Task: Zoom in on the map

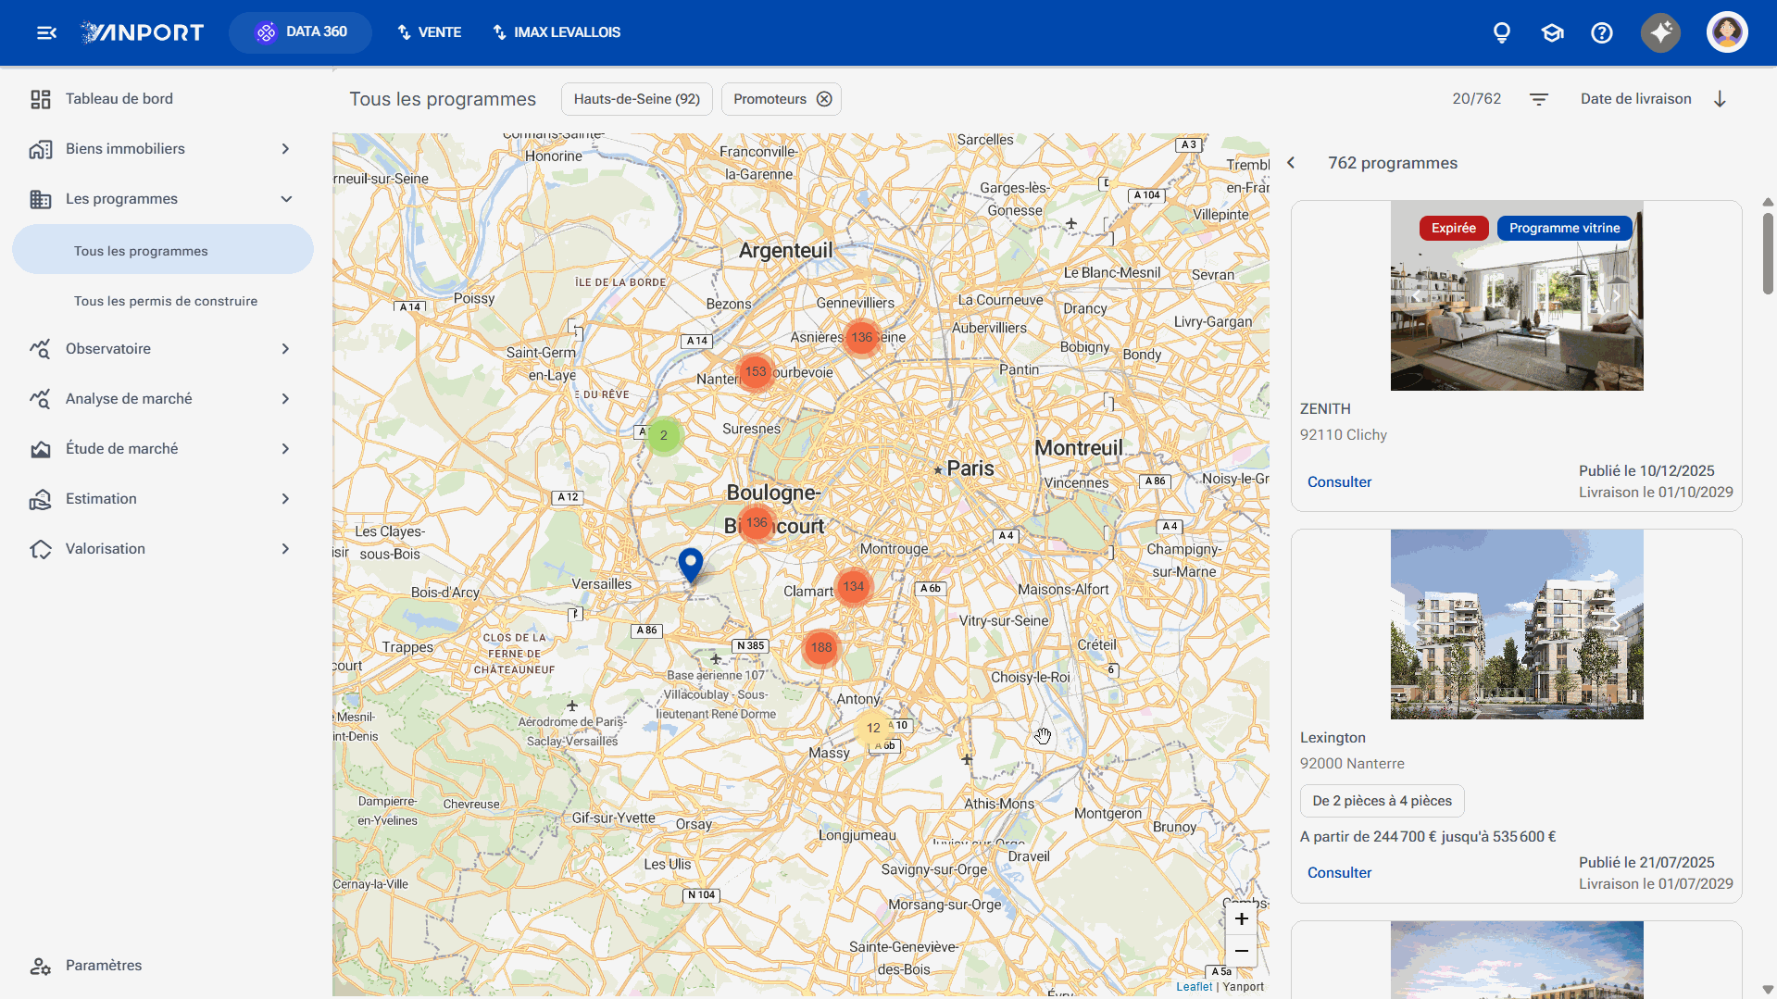Action: click(x=1242, y=918)
